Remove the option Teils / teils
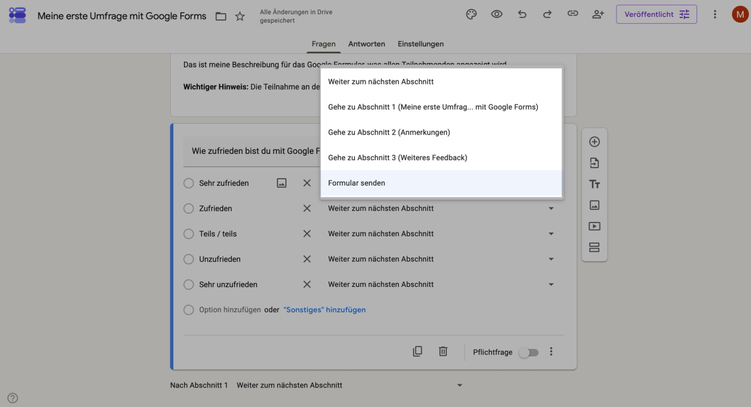 click(307, 234)
